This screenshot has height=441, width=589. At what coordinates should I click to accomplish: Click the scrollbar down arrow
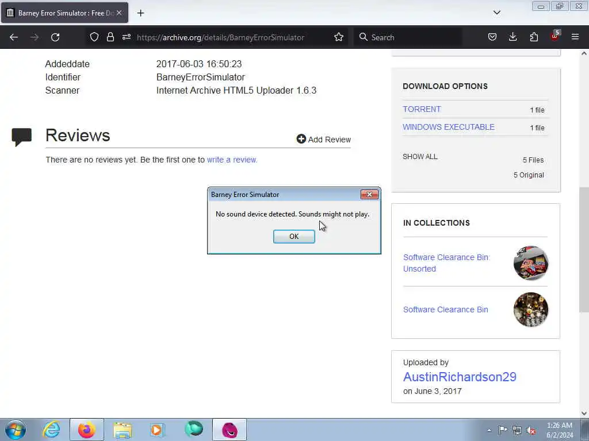coord(584,413)
